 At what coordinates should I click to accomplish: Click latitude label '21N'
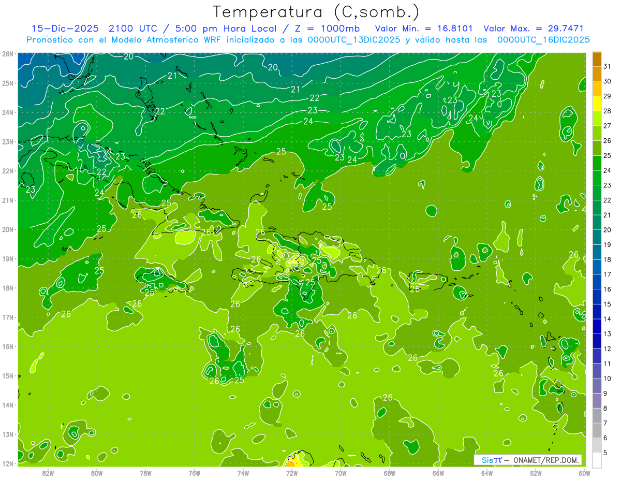coord(8,200)
